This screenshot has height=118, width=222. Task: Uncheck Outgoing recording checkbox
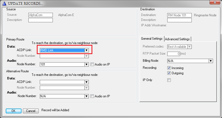click(x=169, y=73)
